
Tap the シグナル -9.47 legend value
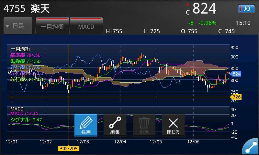26,119
